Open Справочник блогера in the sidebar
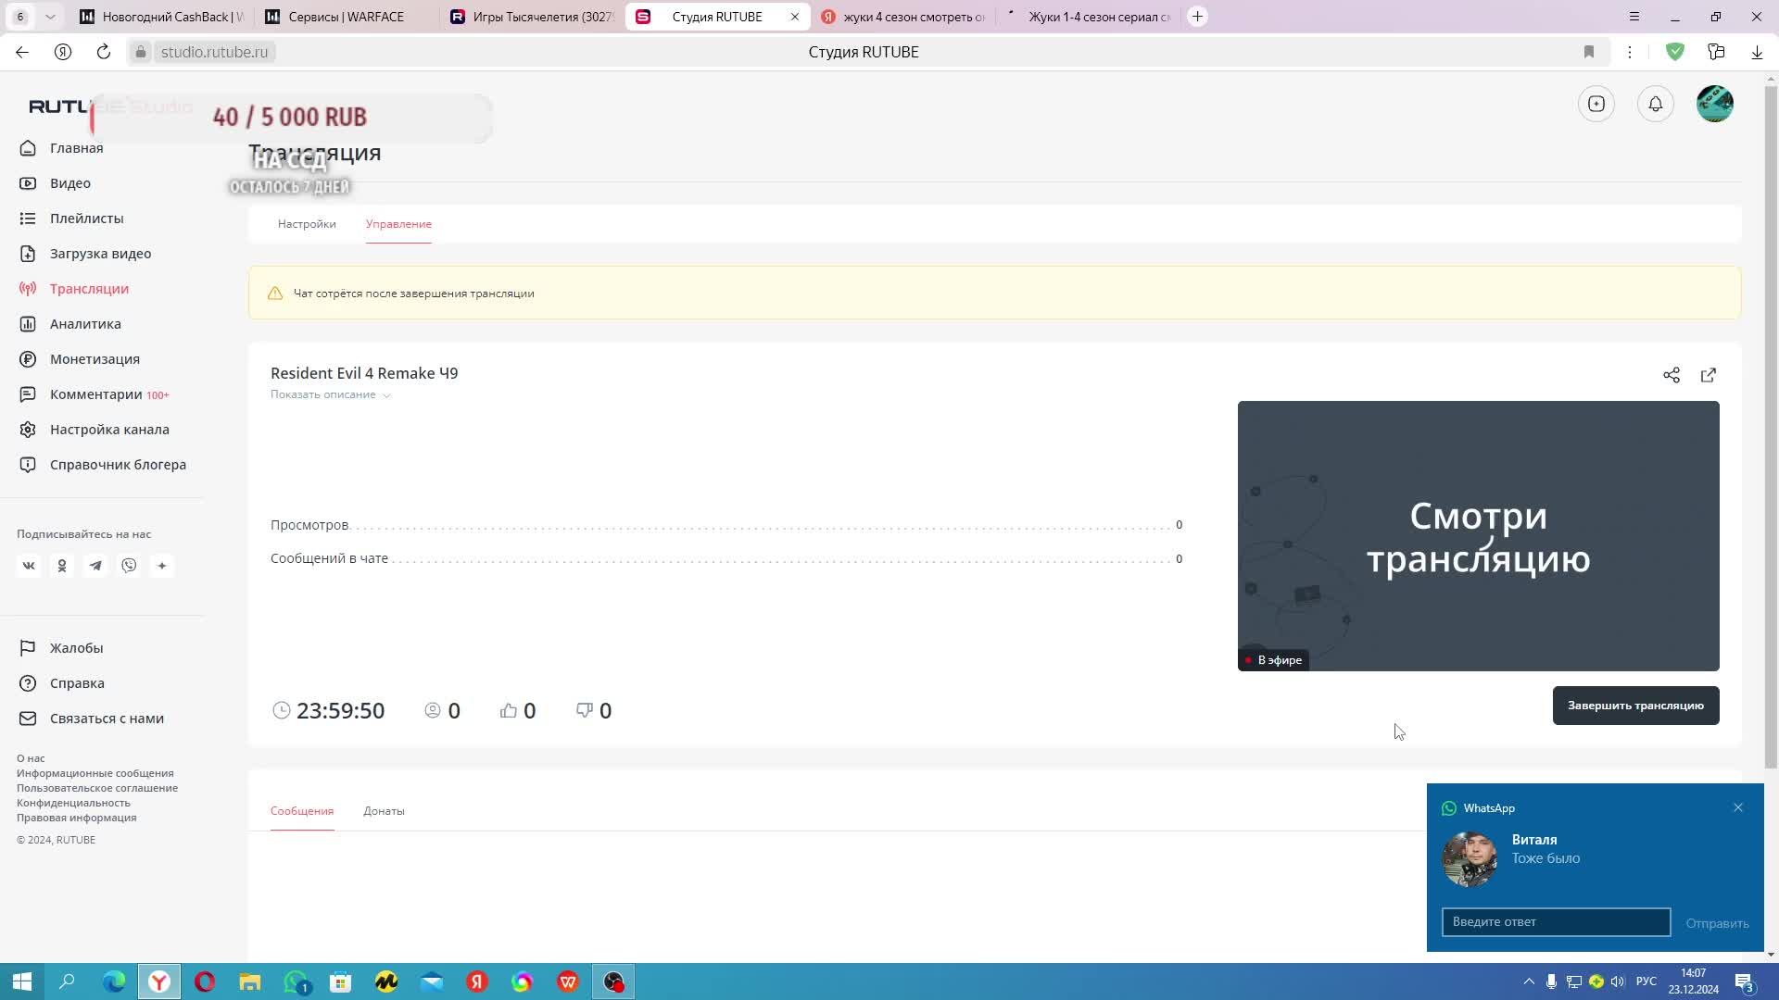The image size is (1779, 1000). click(103, 465)
